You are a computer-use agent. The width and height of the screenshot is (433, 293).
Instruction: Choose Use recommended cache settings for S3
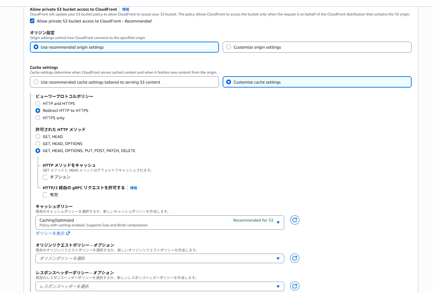point(124,82)
